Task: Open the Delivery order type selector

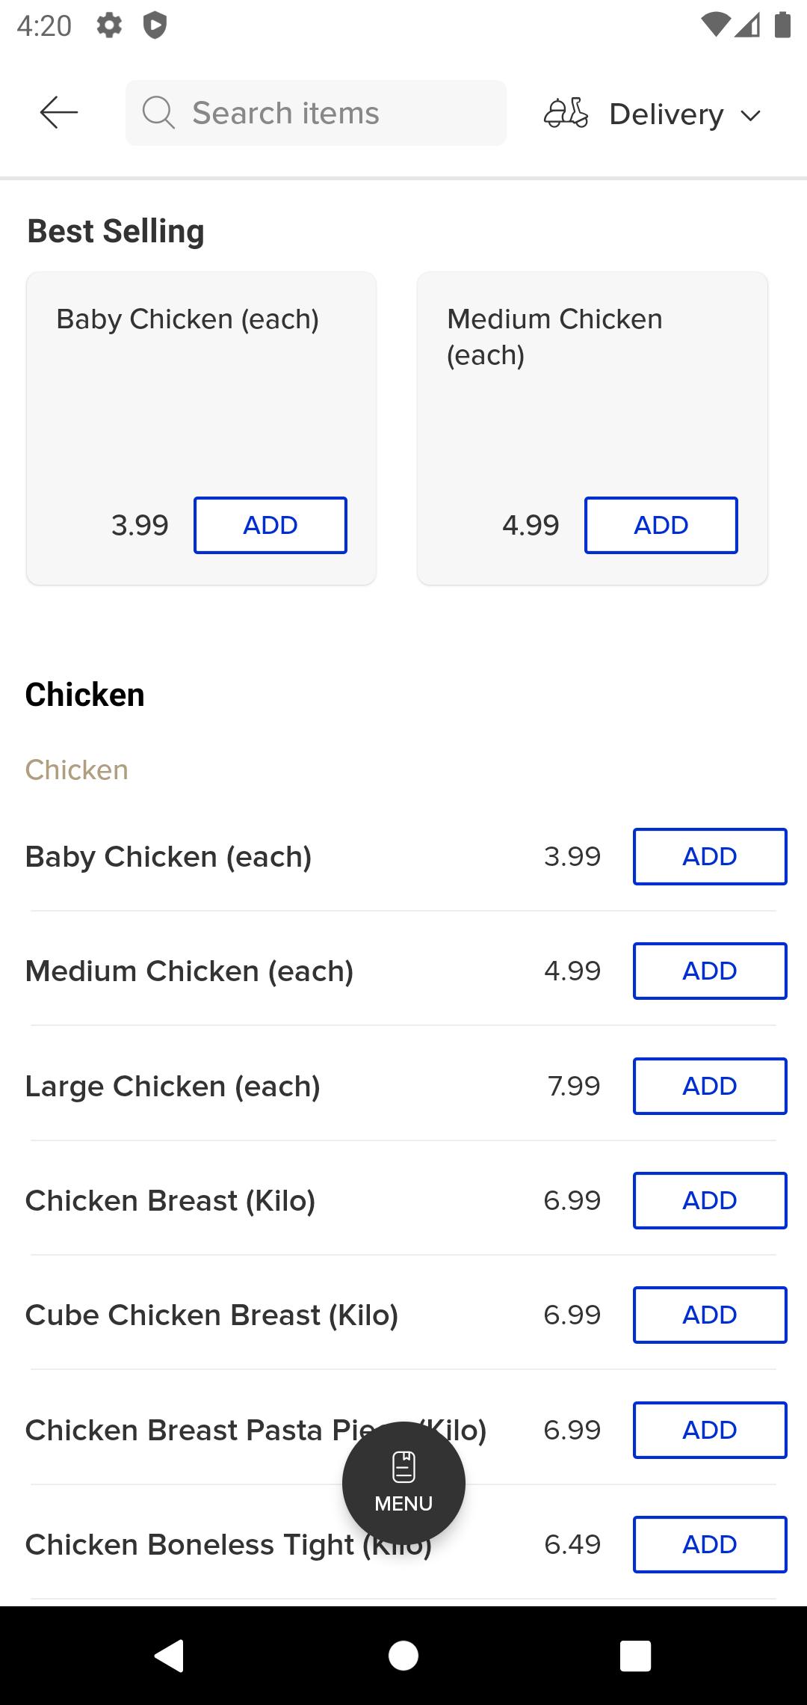Action: click(x=652, y=114)
